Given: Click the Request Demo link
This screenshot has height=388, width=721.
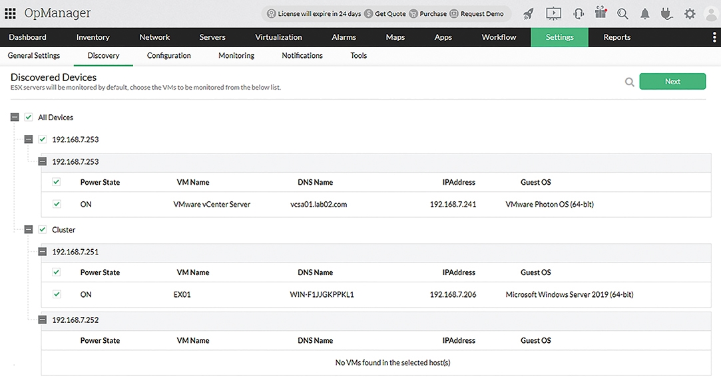Looking at the screenshot, I should 482,14.
